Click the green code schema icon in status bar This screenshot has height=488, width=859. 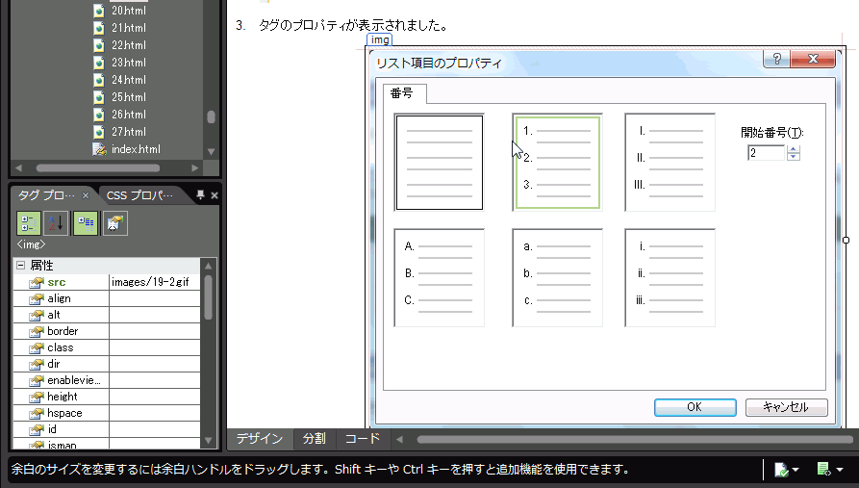pyautogui.click(x=823, y=469)
